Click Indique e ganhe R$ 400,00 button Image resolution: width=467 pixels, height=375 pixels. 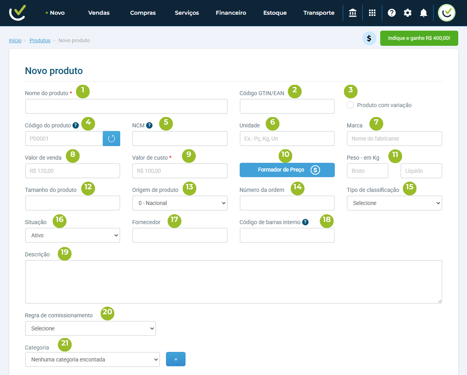[x=419, y=38]
